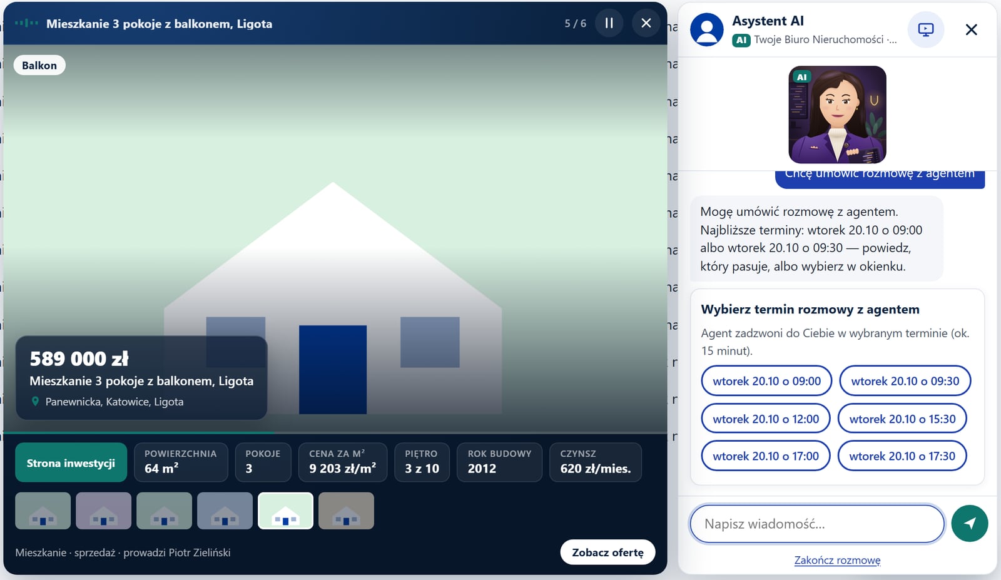
Task: Pause the property slideshow
Action: [609, 23]
